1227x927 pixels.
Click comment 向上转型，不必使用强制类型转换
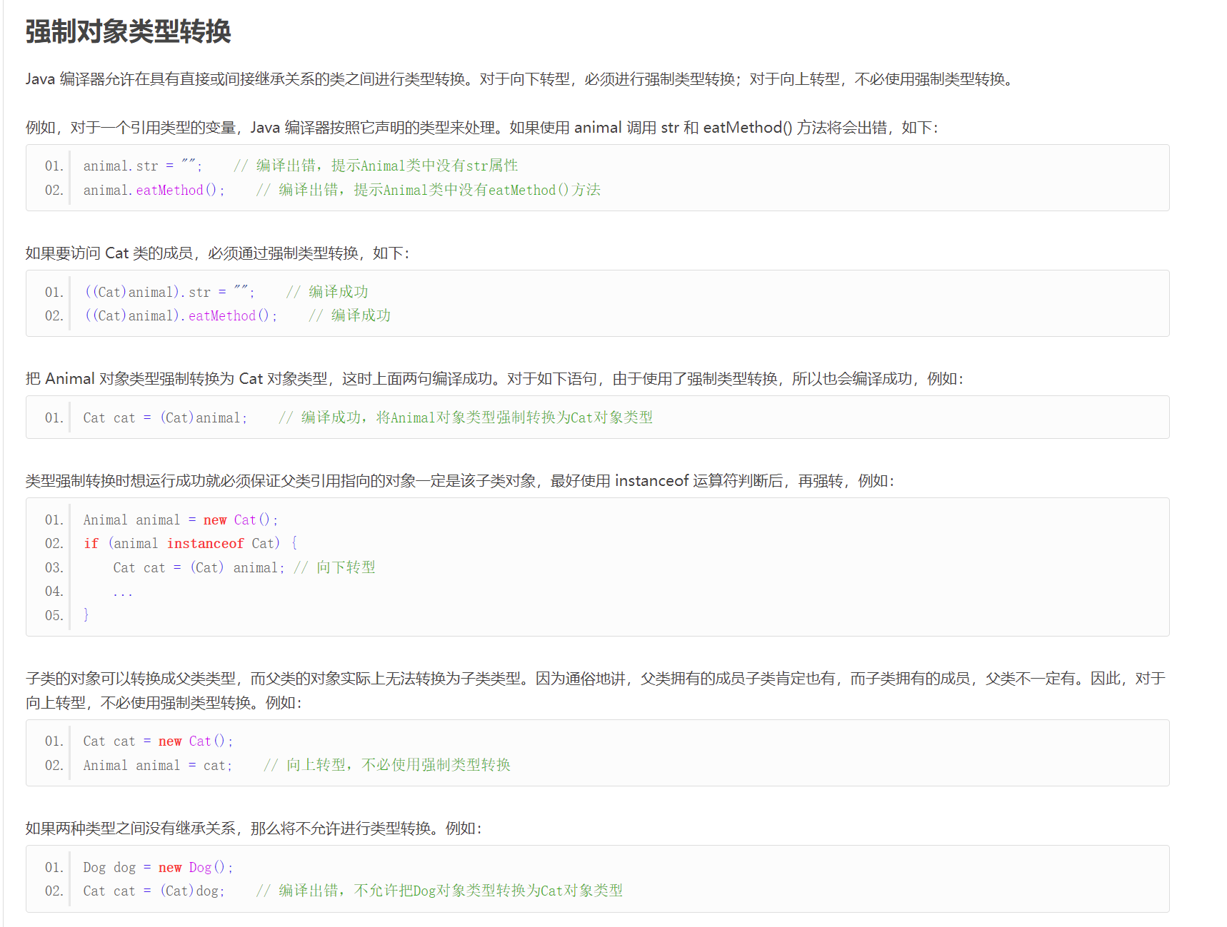(x=399, y=765)
